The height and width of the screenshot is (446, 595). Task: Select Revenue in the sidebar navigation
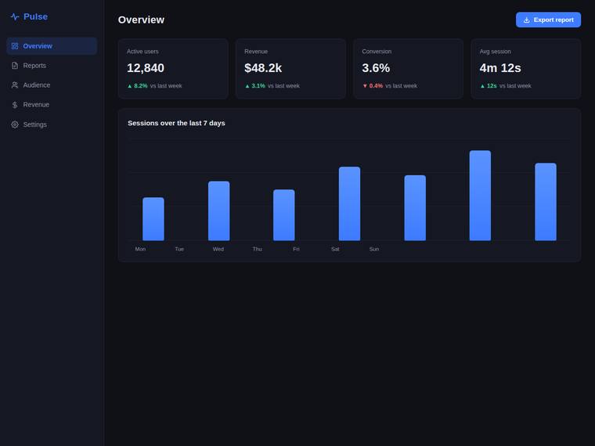(x=52, y=105)
